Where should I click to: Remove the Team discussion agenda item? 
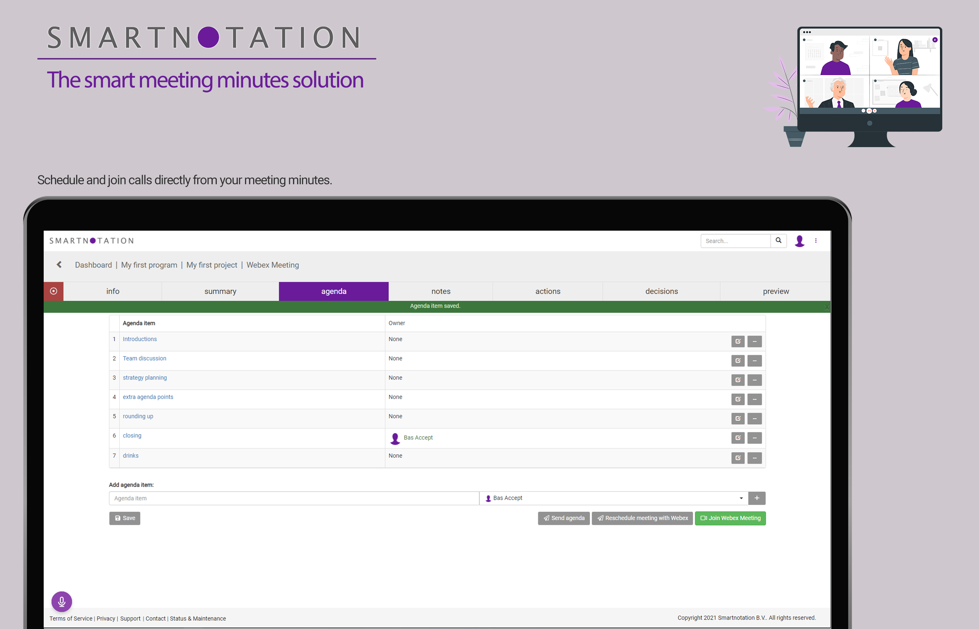[754, 361]
